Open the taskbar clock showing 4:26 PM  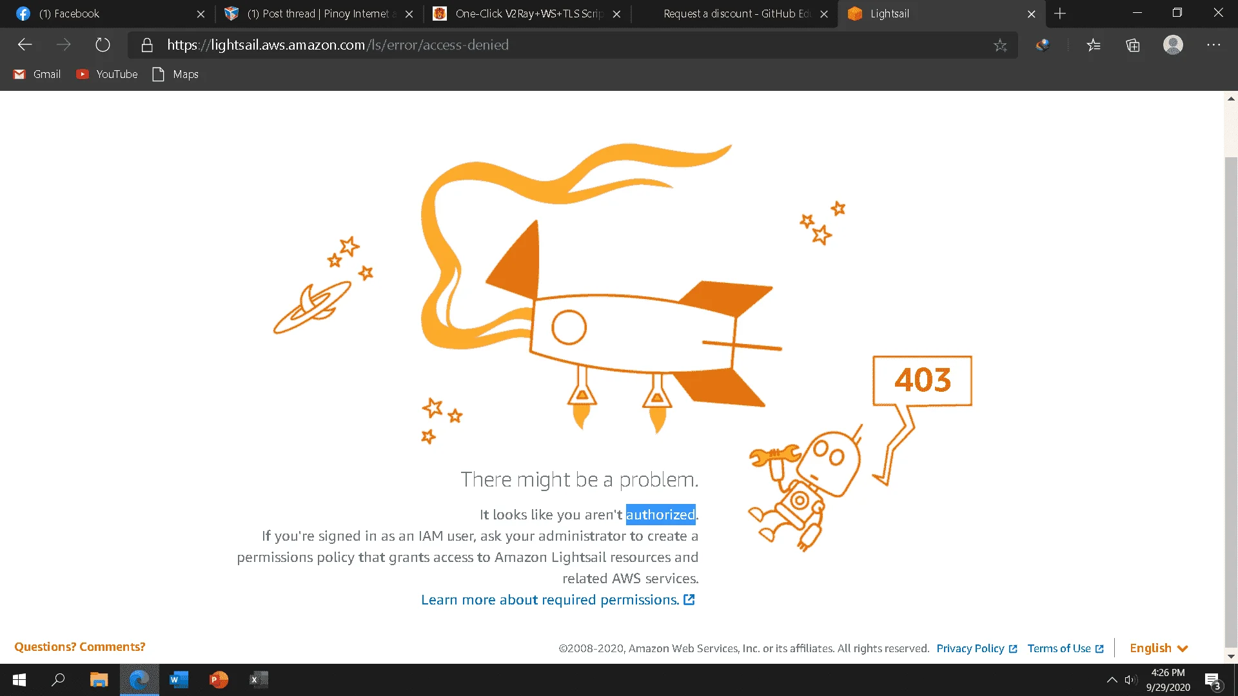pyautogui.click(x=1168, y=680)
